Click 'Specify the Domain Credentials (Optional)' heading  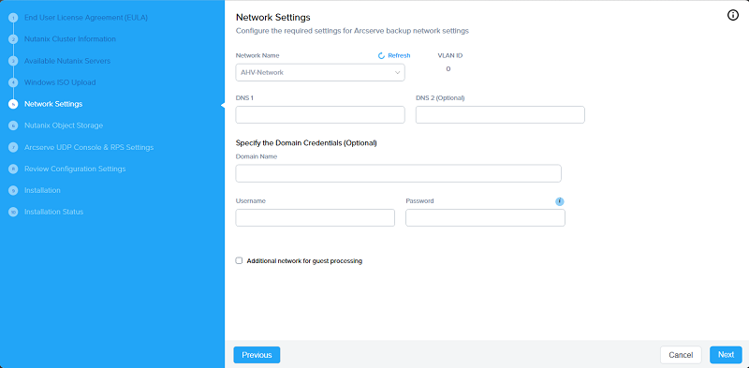(x=306, y=143)
